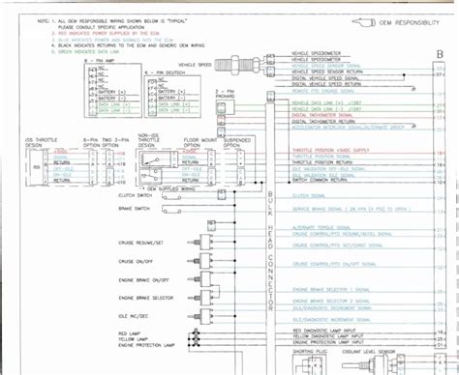Click the 'IDLE INC/DEC' switch label
The width and height of the screenshot is (459, 375).
point(133,316)
